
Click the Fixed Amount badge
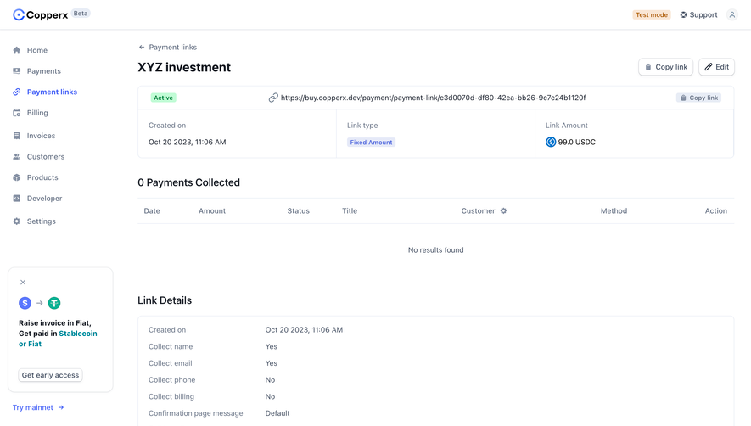click(x=371, y=143)
